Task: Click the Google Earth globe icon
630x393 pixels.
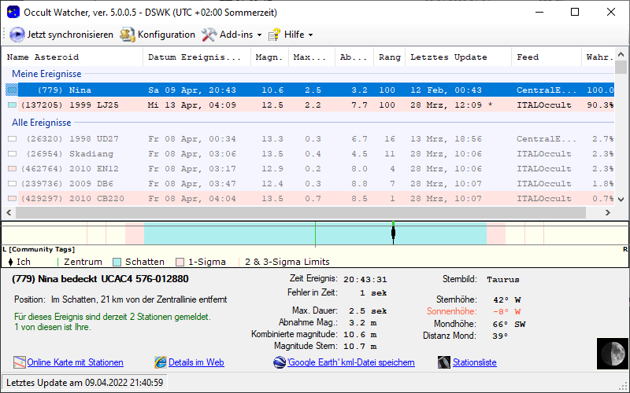Action: point(280,362)
